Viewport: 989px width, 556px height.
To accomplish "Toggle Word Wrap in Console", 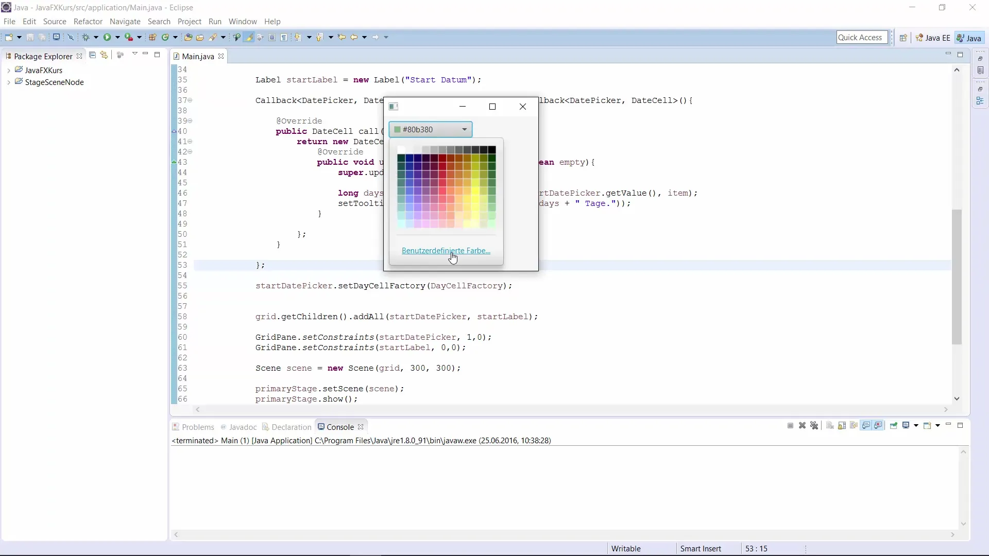I will pyautogui.click(x=854, y=425).
